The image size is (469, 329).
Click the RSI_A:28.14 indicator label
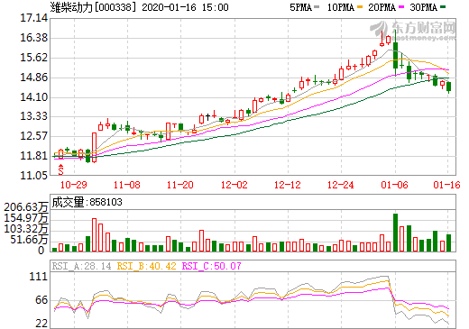81,266
